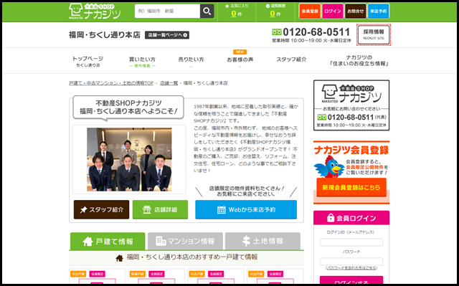The width and height of the screenshot is (459, 286).
Task: Click the brown スタッフ紹介 button
Action: pyautogui.click(x=101, y=210)
